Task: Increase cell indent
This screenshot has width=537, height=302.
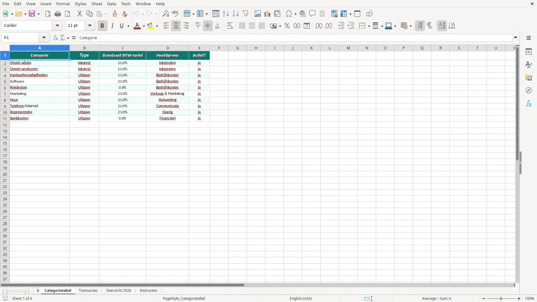Action: [341, 26]
